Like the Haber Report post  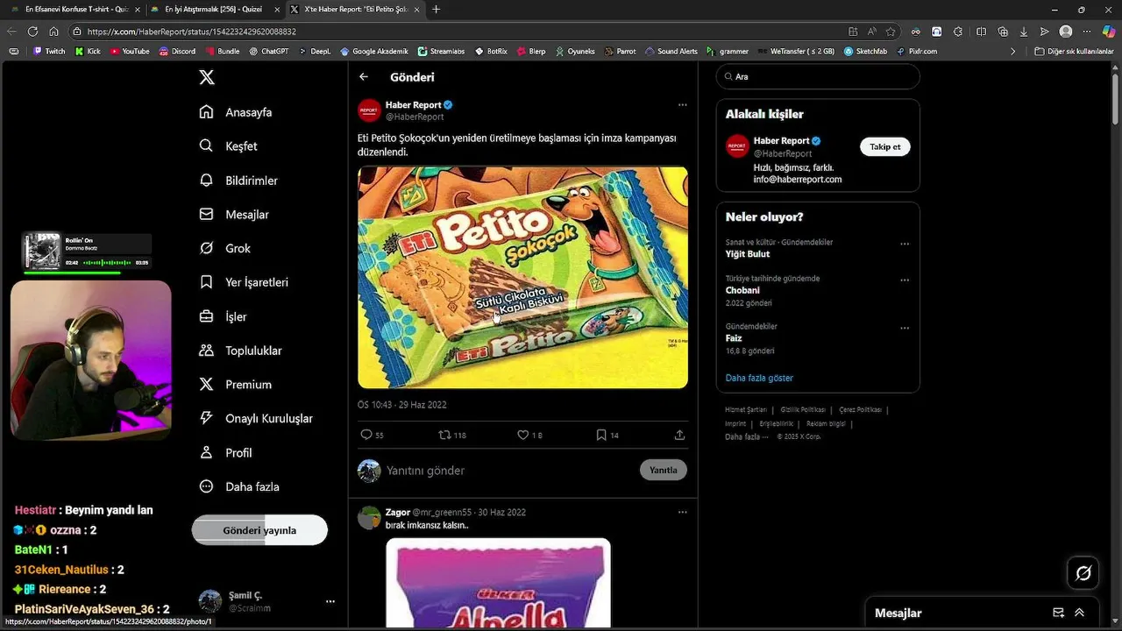click(x=523, y=435)
